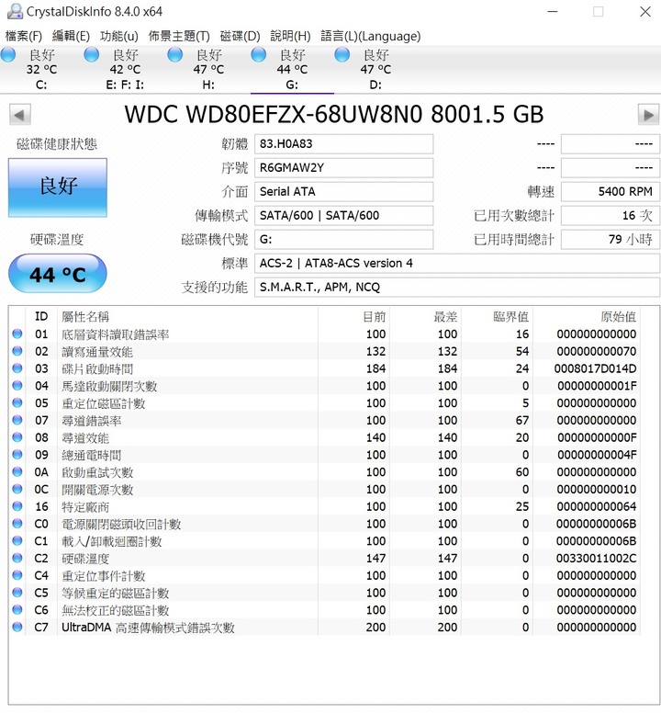Click status dot of attribute C6 row
Image resolution: width=661 pixels, height=713 pixels.
pos(17,610)
